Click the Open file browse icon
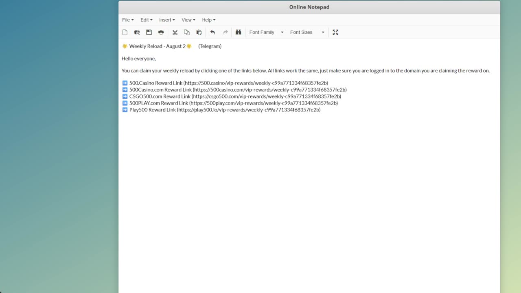Screen dimensions: 521x293 pos(137,32)
